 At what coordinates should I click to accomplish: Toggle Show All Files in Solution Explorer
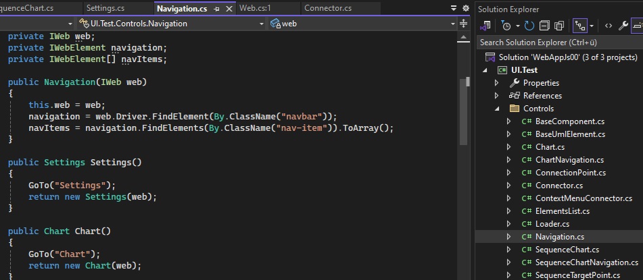pyautogui.click(x=559, y=26)
